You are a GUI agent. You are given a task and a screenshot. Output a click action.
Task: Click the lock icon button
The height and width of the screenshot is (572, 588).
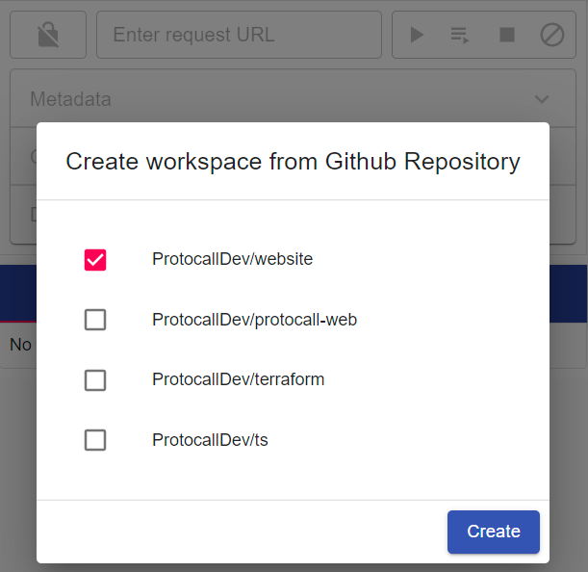[x=47, y=36]
